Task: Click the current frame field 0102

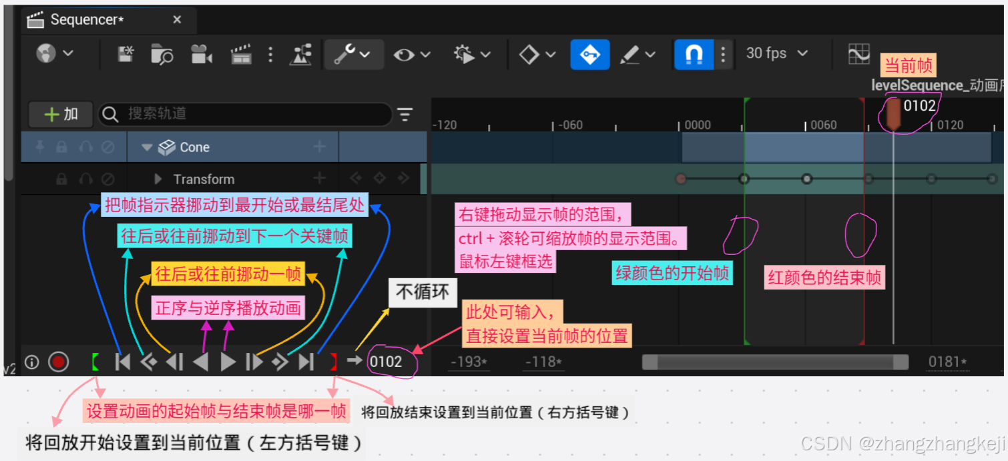Action: point(386,362)
